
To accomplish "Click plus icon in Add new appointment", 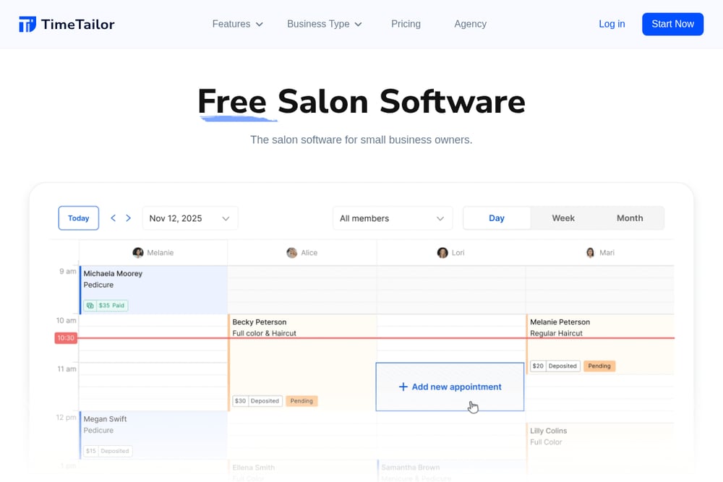I will point(403,387).
